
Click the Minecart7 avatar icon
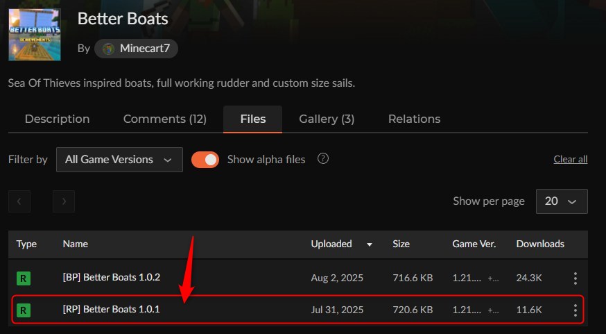click(x=109, y=49)
